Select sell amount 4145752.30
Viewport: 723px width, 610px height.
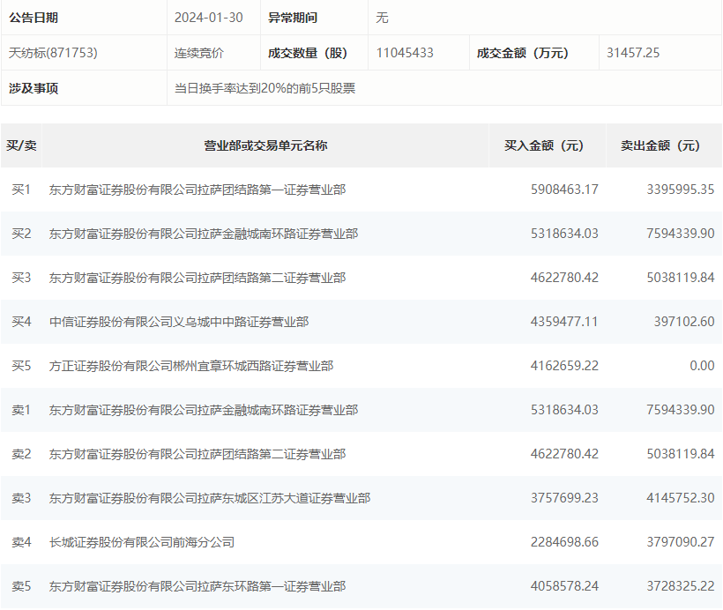(681, 498)
